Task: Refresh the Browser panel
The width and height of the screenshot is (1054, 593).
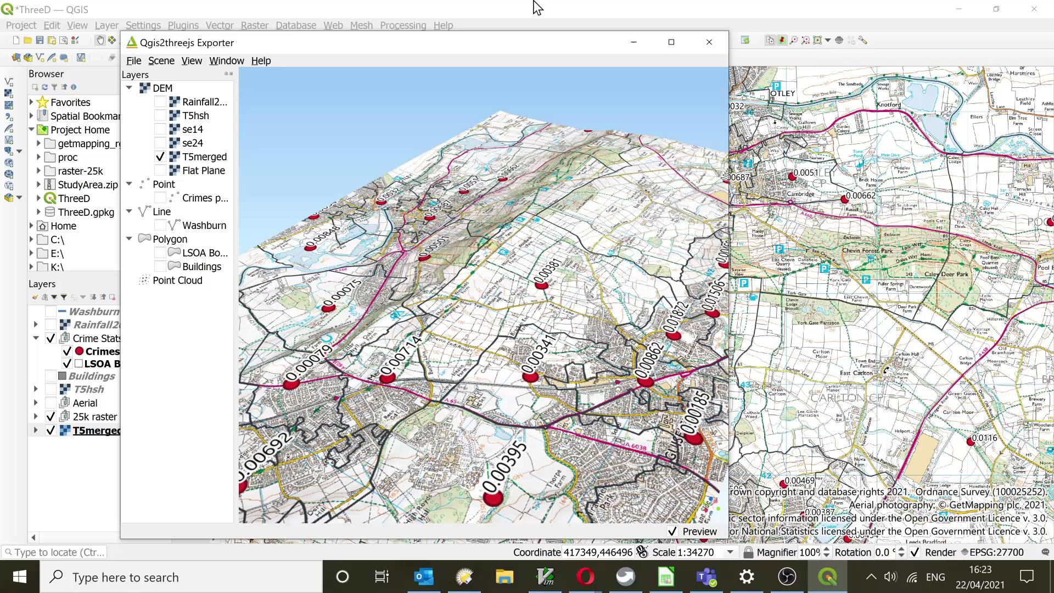Action: click(44, 87)
